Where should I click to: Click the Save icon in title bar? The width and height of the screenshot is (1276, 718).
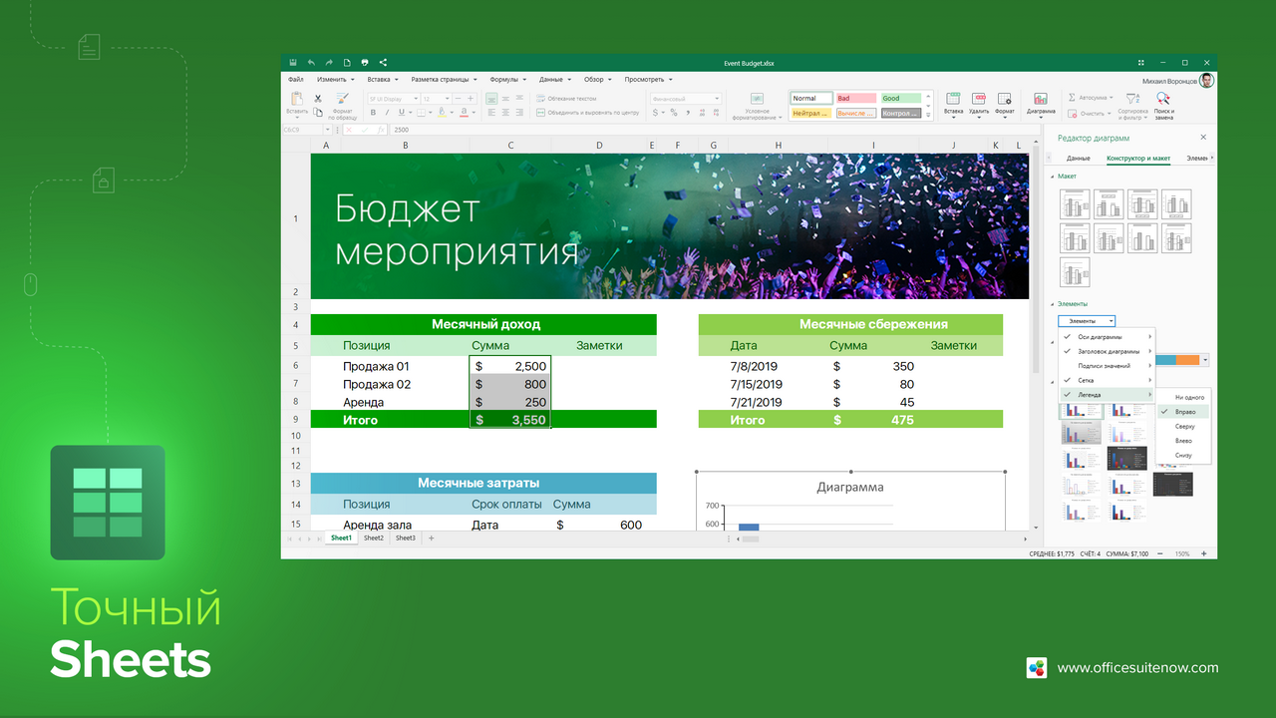tap(293, 63)
